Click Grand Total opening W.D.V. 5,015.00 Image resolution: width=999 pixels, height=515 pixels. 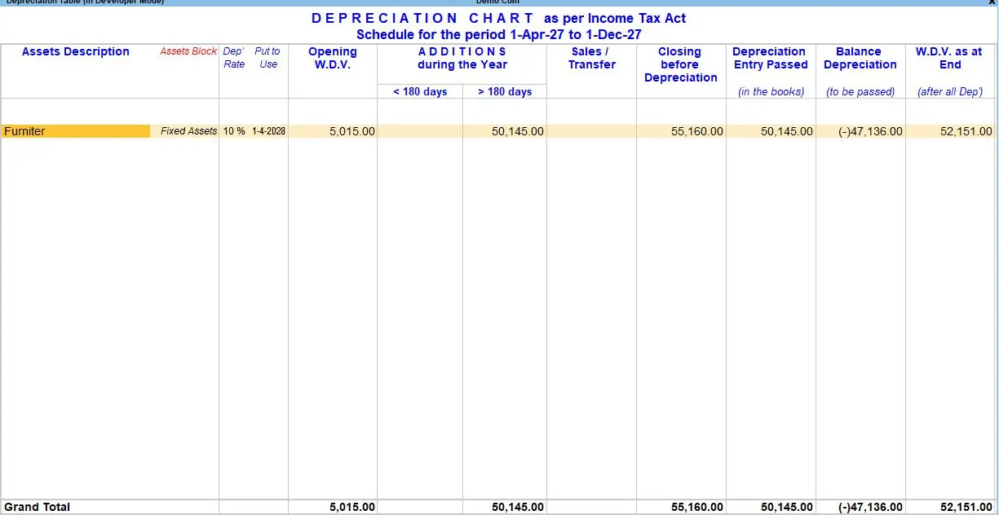pyautogui.click(x=352, y=507)
